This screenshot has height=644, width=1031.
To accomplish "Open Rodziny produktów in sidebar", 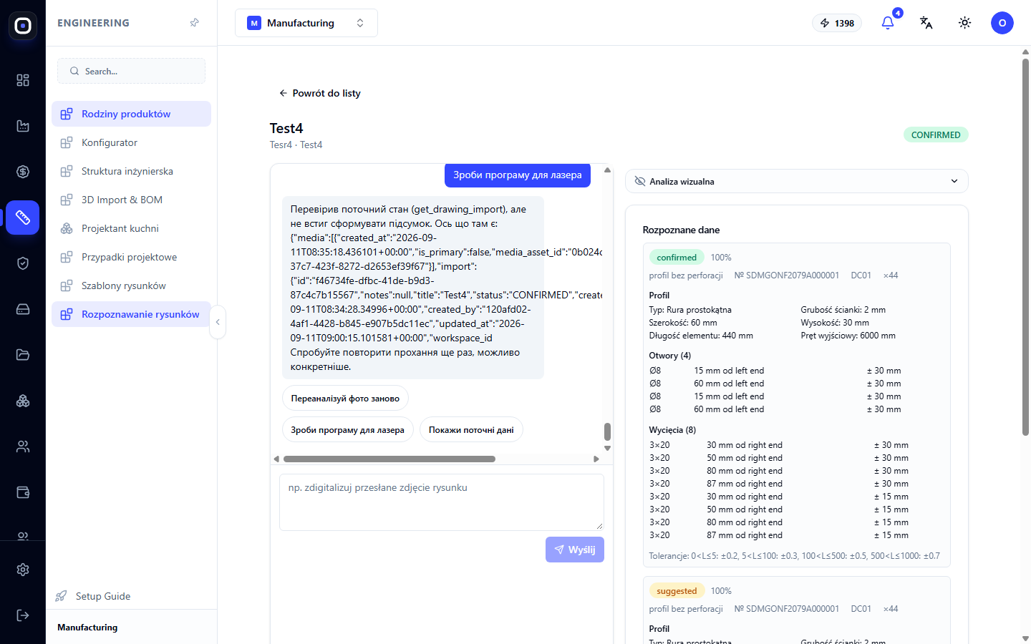I will pos(131,114).
